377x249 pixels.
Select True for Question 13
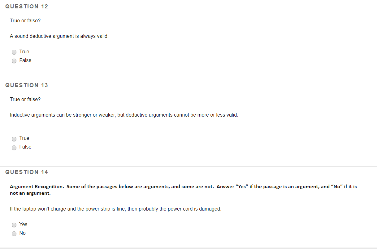(14, 139)
